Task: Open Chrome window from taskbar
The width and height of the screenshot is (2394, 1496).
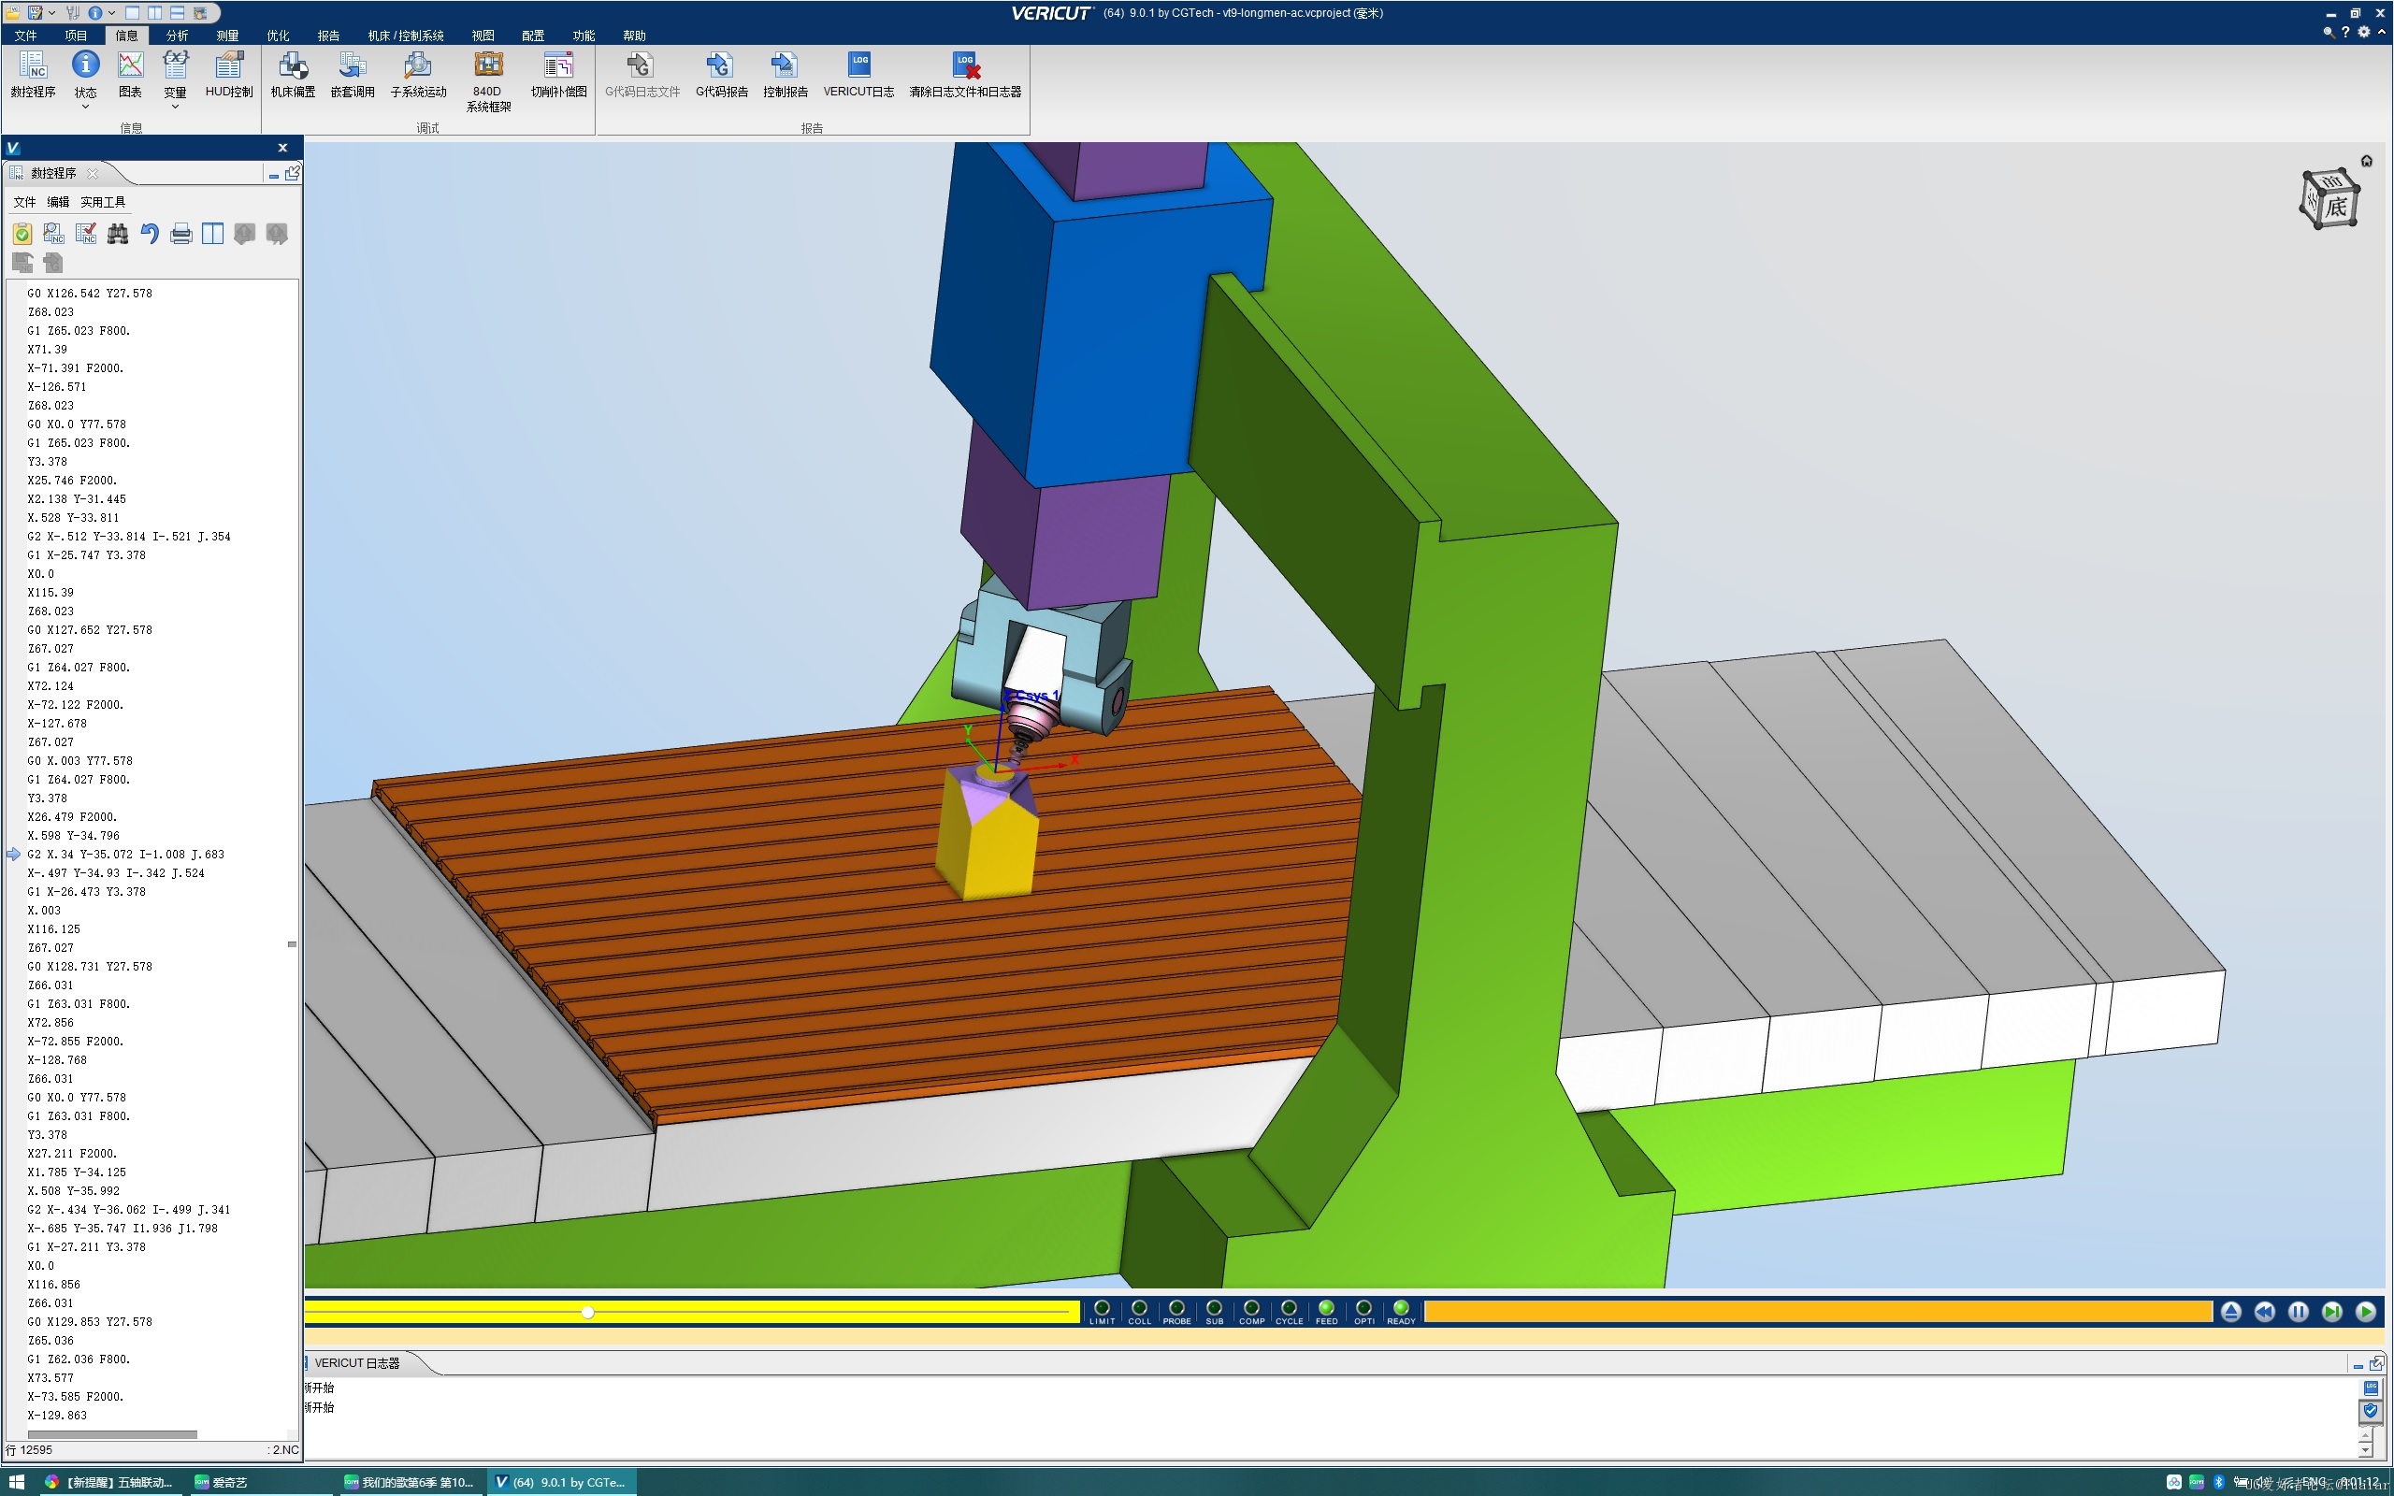Action: click(108, 1482)
